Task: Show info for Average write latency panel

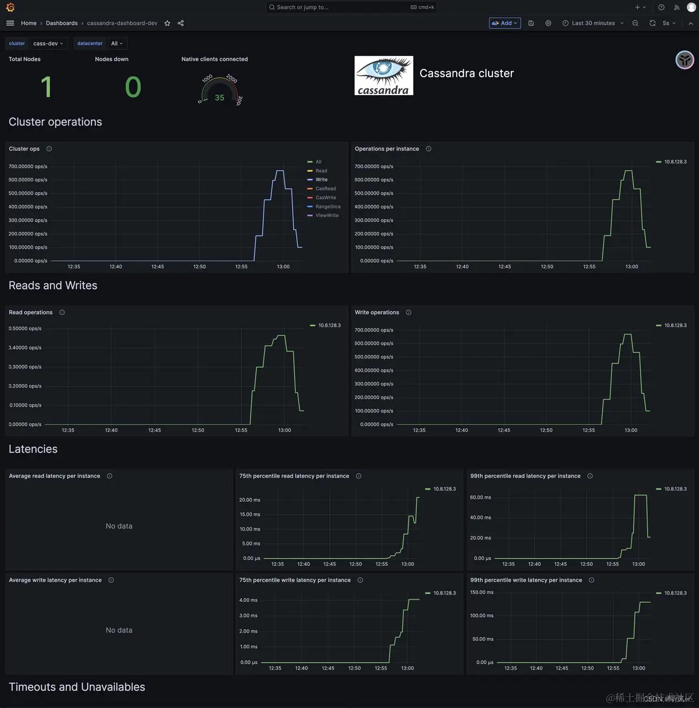Action: pos(111,580)
